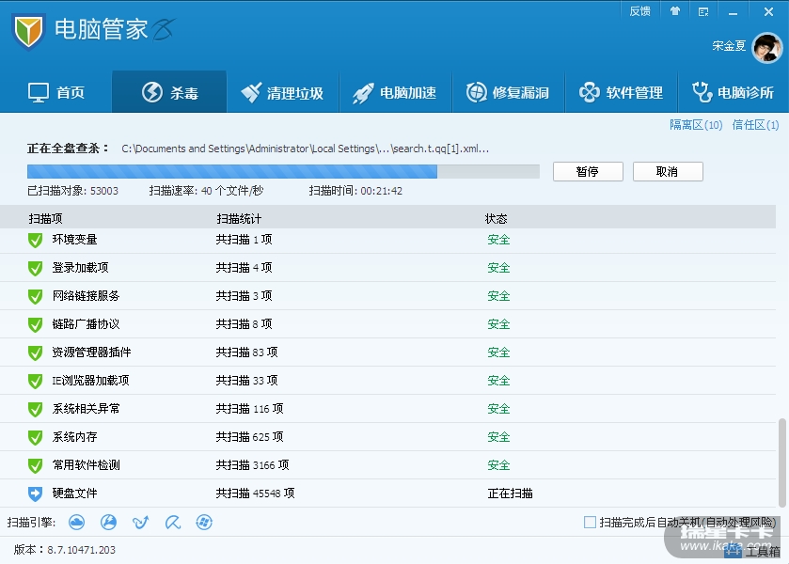This screenshot has height=564, width=789.
Task: Open the 软件管理 tab
Action: [621, 92]
